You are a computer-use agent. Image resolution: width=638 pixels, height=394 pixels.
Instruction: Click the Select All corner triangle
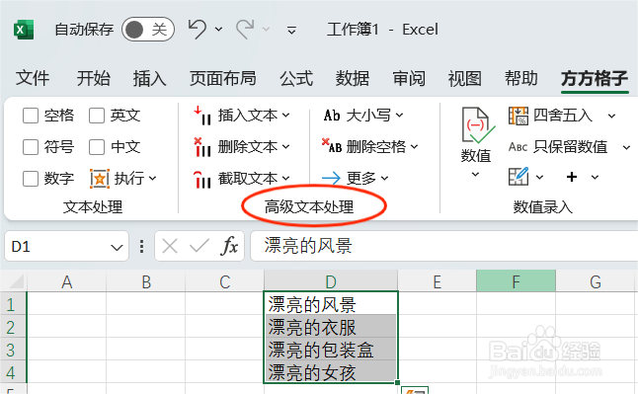click(16, 281)
